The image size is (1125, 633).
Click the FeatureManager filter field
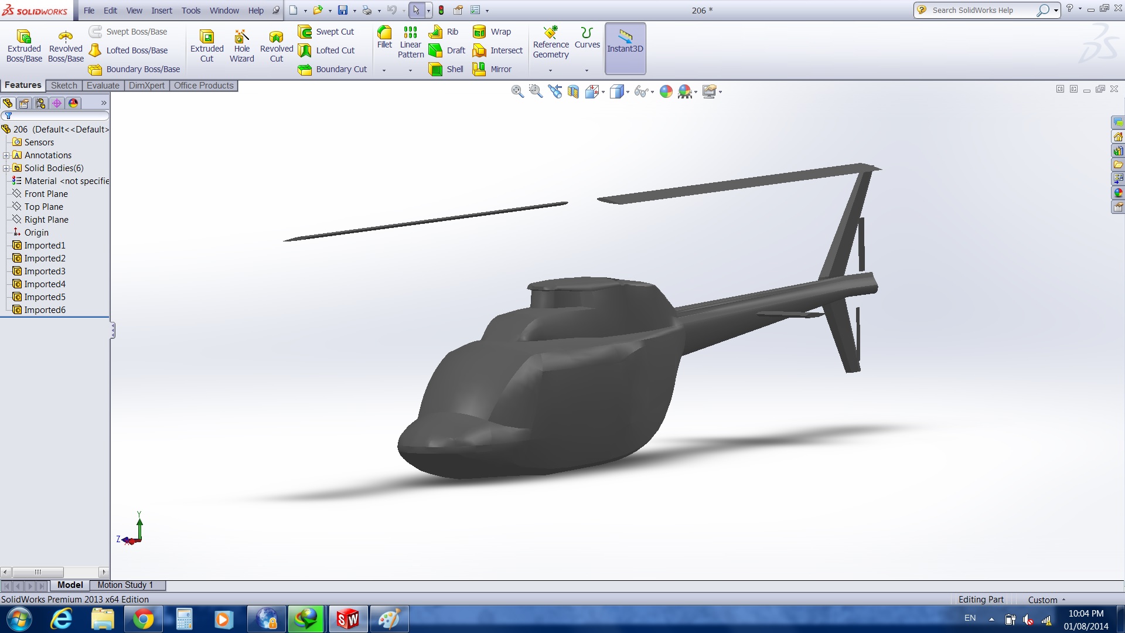pos(55,116)
